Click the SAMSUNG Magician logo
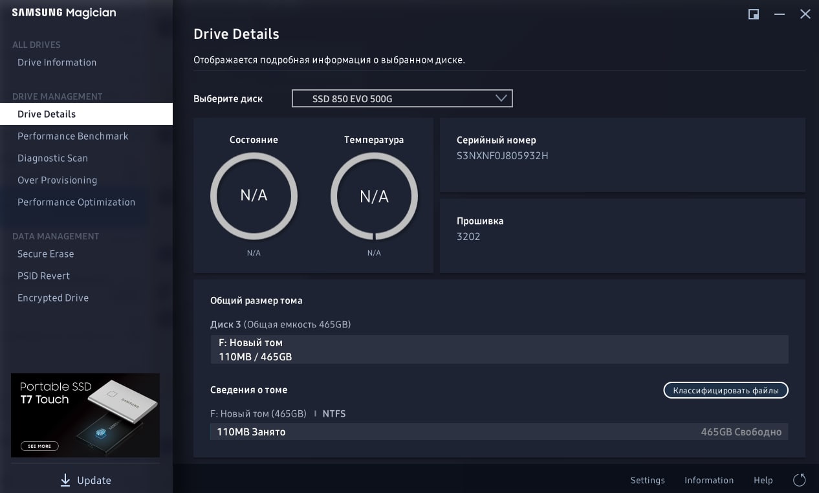Viewport: 819px width, 493px height. pos(64,13)
